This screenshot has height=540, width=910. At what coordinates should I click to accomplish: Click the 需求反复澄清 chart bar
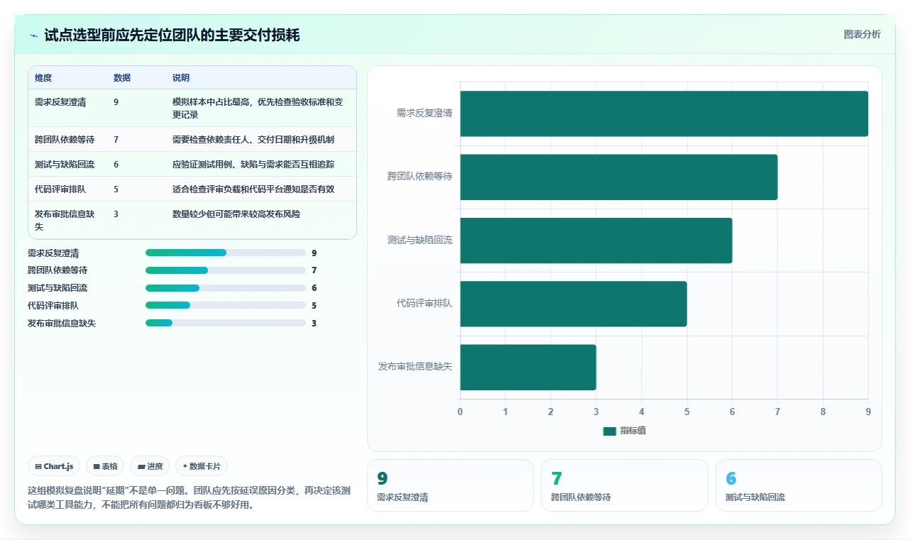(664, 114)
